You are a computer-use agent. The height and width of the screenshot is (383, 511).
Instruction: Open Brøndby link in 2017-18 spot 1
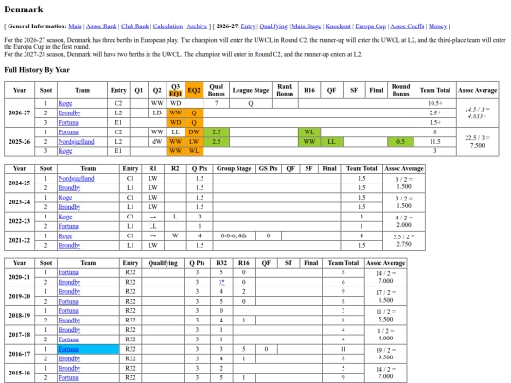69,330
